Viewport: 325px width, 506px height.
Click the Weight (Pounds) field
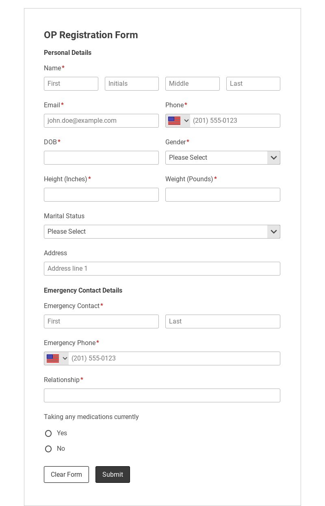click(x=223, y=195)
